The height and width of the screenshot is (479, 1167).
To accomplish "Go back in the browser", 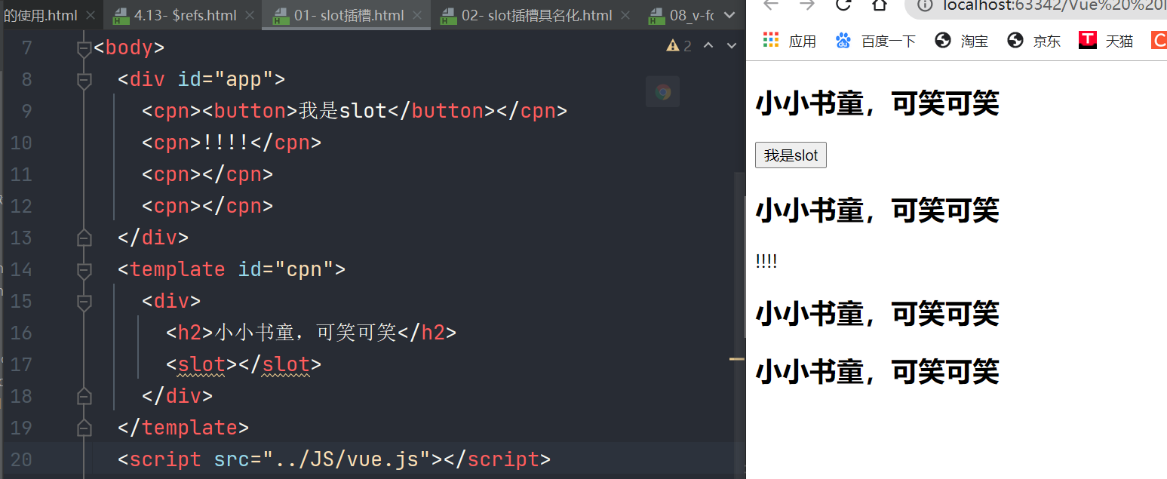I will coord(769,5).
